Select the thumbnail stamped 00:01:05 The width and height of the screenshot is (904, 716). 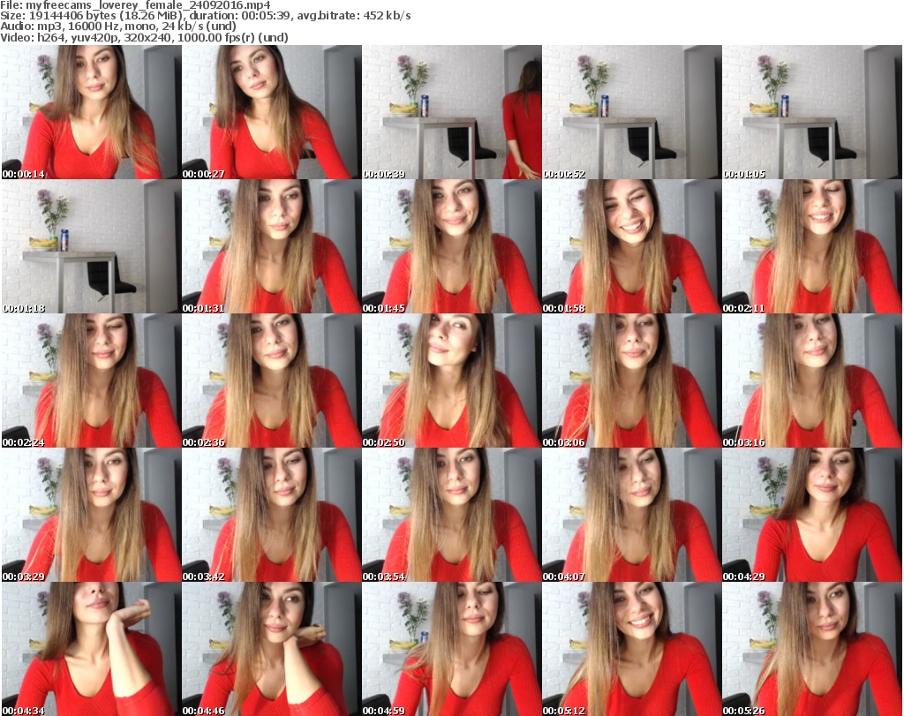click(812, 112)
